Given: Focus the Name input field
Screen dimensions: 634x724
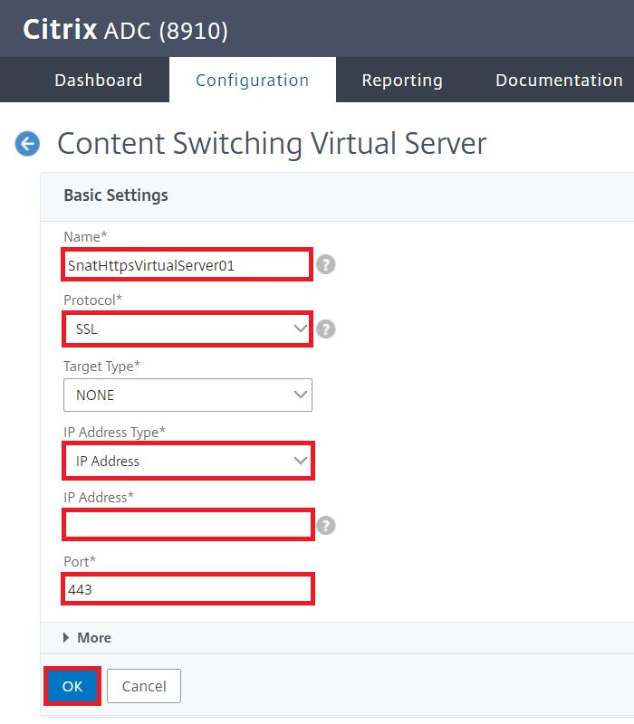Looking at the screenshot, I should pyautogui.click(x=187, y=264).
